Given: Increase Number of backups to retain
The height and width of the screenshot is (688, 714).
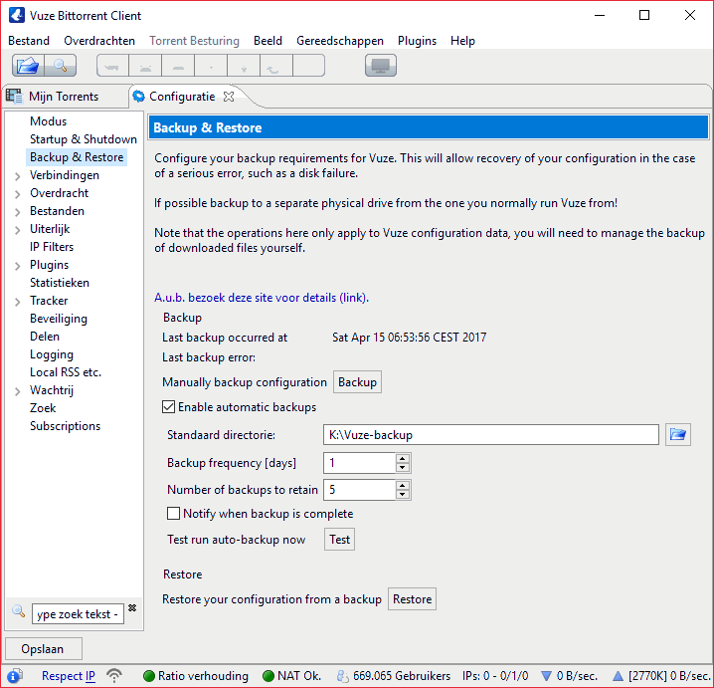Looking at the screenshot, I should pos(402,486).
